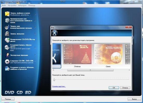Click the theme list left scroll arrow

click(x=54, y=70)
